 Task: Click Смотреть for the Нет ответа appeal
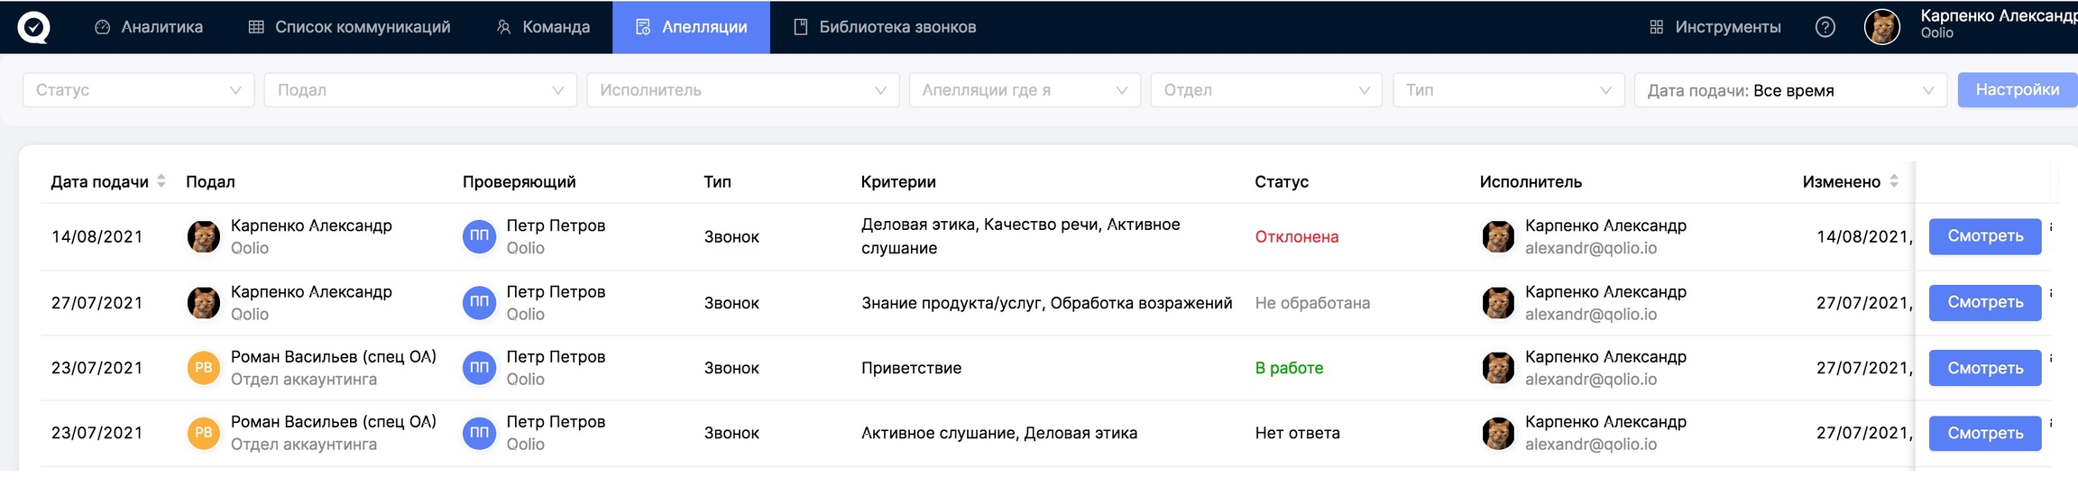(x=1984, y=434)
